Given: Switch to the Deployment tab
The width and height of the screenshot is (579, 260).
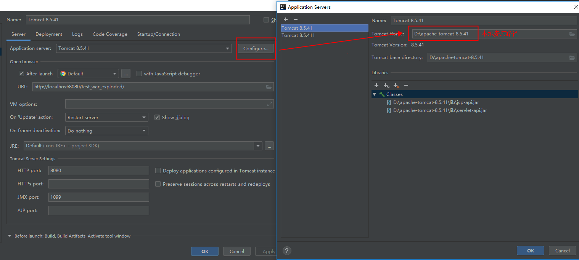Looking at the screenshot, I should click(49, 34).
